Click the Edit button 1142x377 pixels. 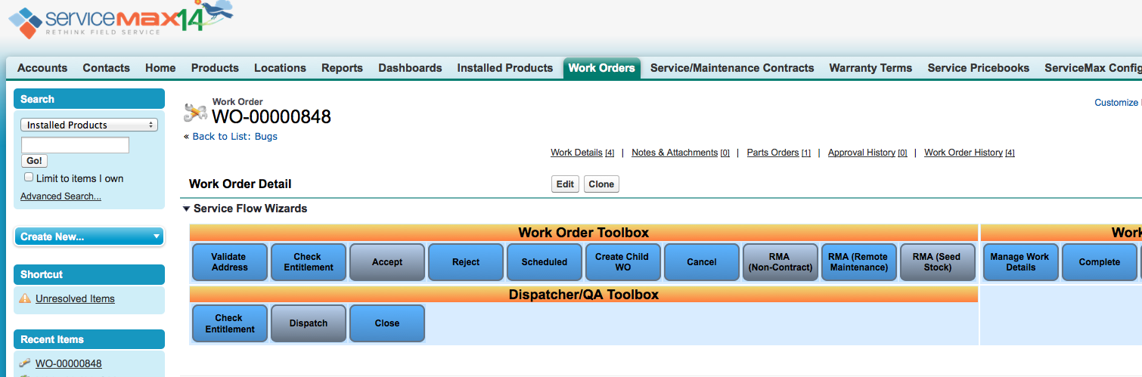[x=565, y=184]
